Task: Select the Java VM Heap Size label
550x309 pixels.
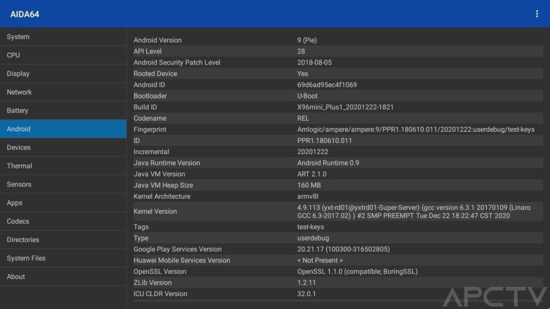Action: click(163, 185)
